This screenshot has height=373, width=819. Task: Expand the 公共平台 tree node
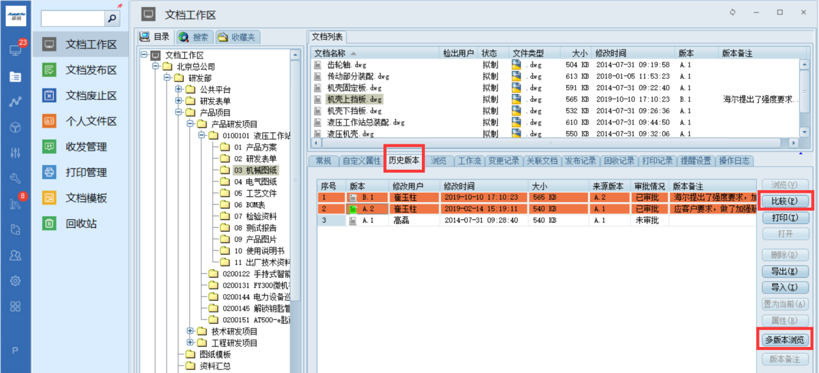point(179,89)
